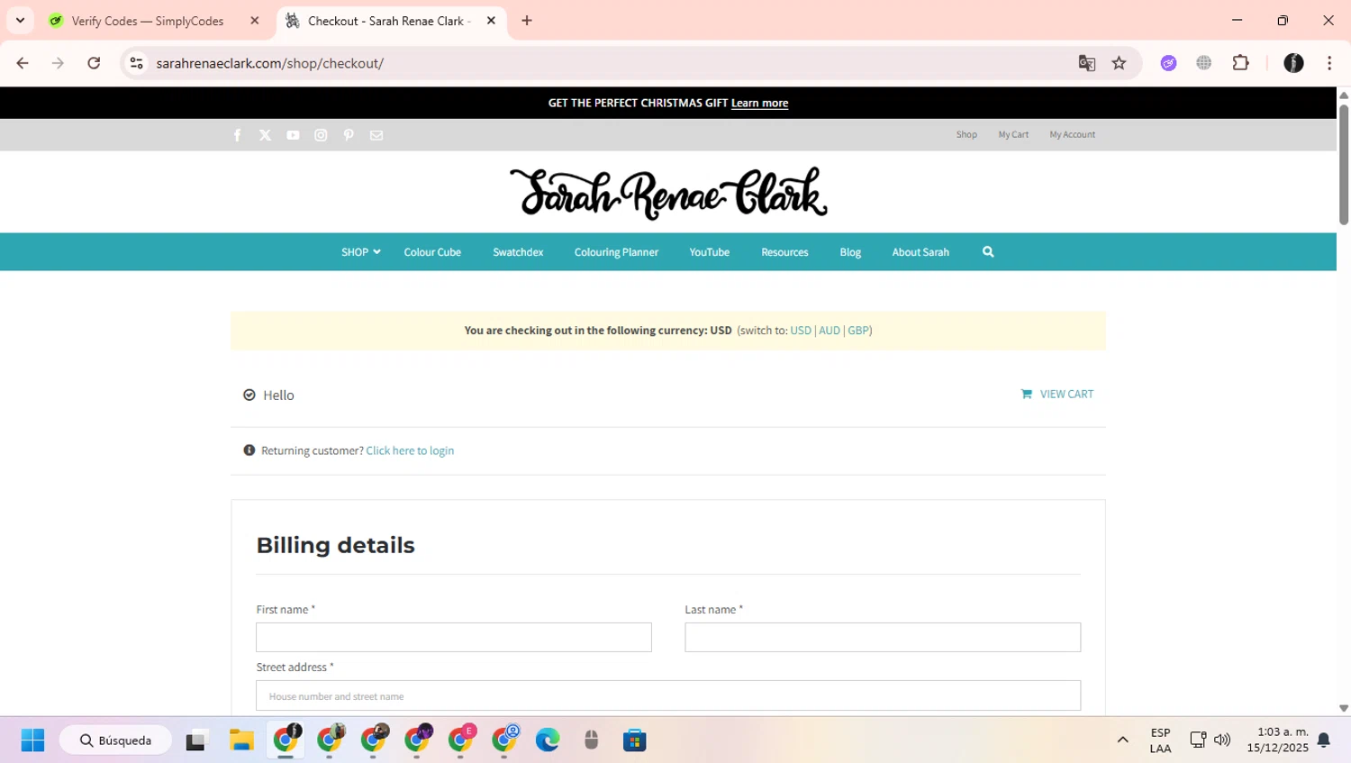Open File Explorer from the taskbar

241,740
